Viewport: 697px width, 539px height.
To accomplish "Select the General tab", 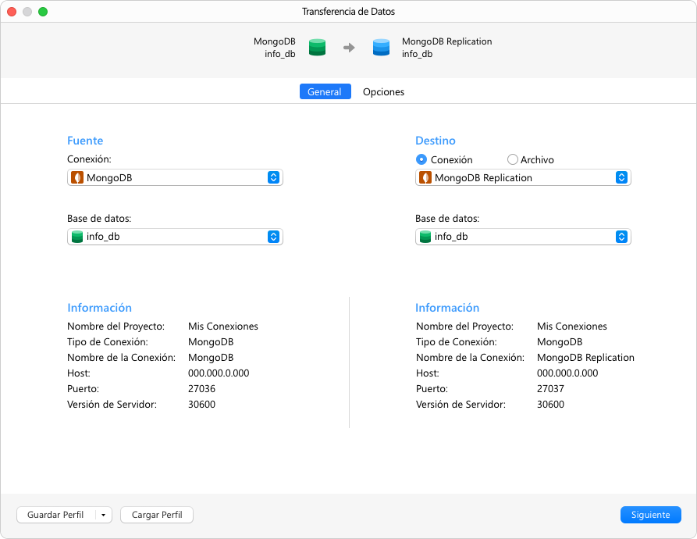I will click(325, 91).
